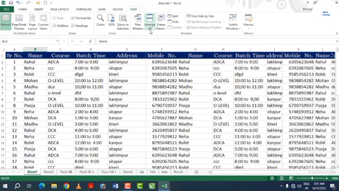Click Arrange All
Viewport: 339px width, 191px height.
(150, 22)
